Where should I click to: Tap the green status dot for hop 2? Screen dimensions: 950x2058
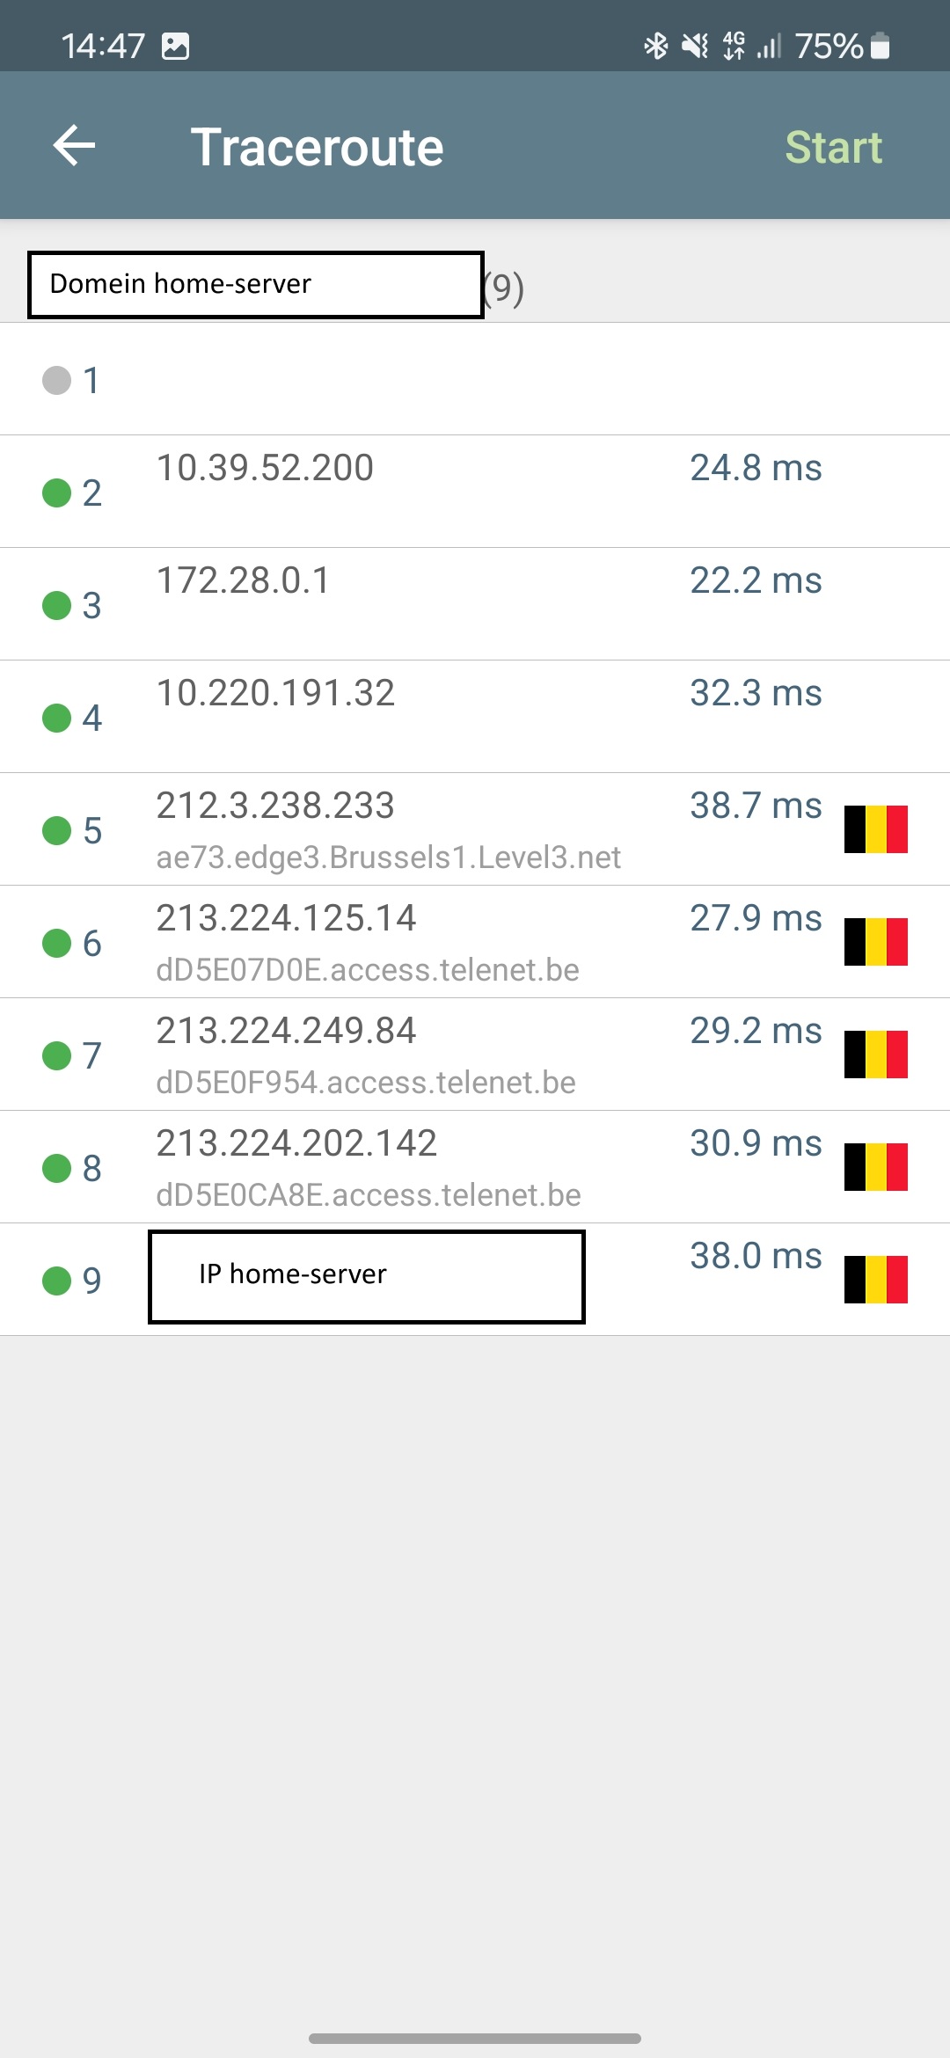coord(57,493)
